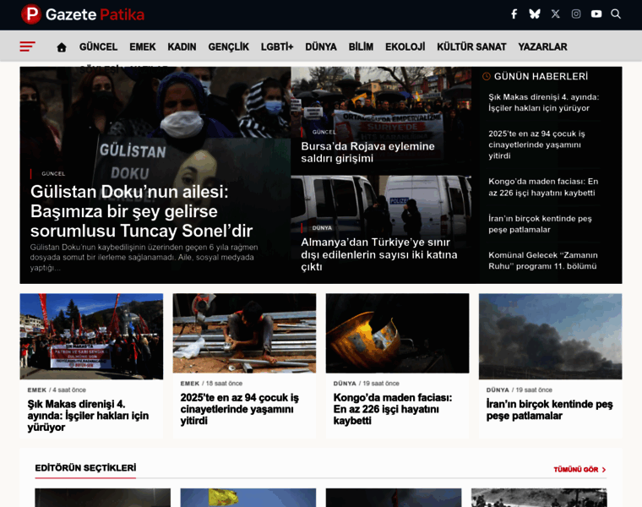Click the search magnifier icon
The width and height of the screenshot is (642, 507).
pyautogui.click(x=615, y=14)
